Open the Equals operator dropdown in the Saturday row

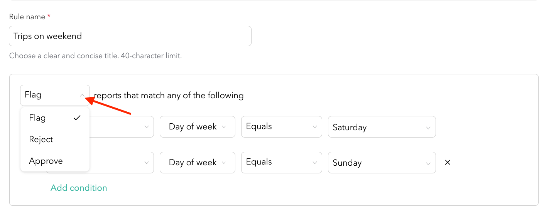[281, 127]
